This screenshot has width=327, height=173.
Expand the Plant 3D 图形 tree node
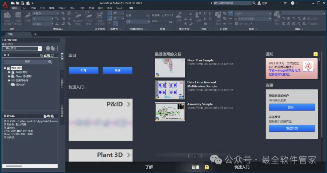(x=9, y=77)
